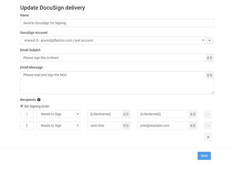
Task: Click the DocuSign Account label
Action: coord(34,32)
